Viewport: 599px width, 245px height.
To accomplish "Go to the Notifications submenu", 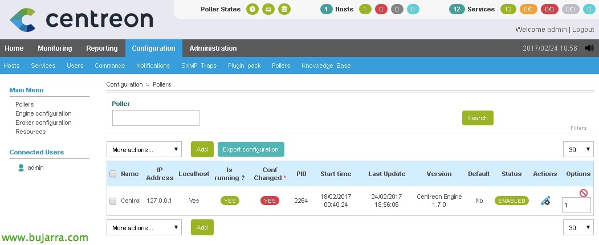I will pos(153,66).
